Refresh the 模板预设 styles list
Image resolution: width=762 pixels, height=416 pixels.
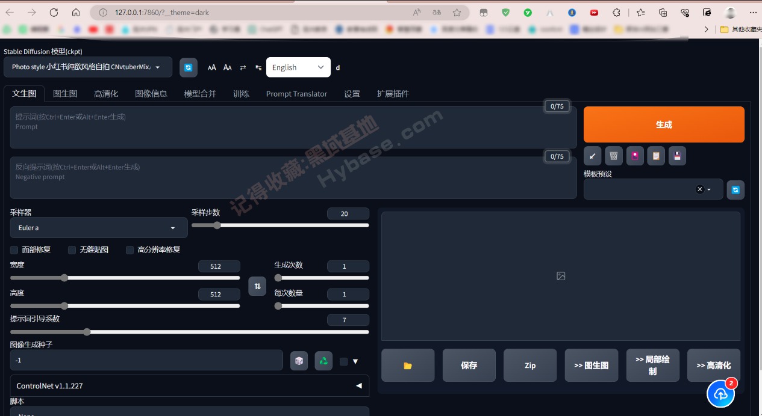coord(735,189)
